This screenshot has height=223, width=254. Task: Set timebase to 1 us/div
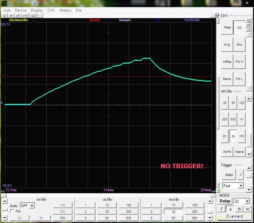point(85,205)
